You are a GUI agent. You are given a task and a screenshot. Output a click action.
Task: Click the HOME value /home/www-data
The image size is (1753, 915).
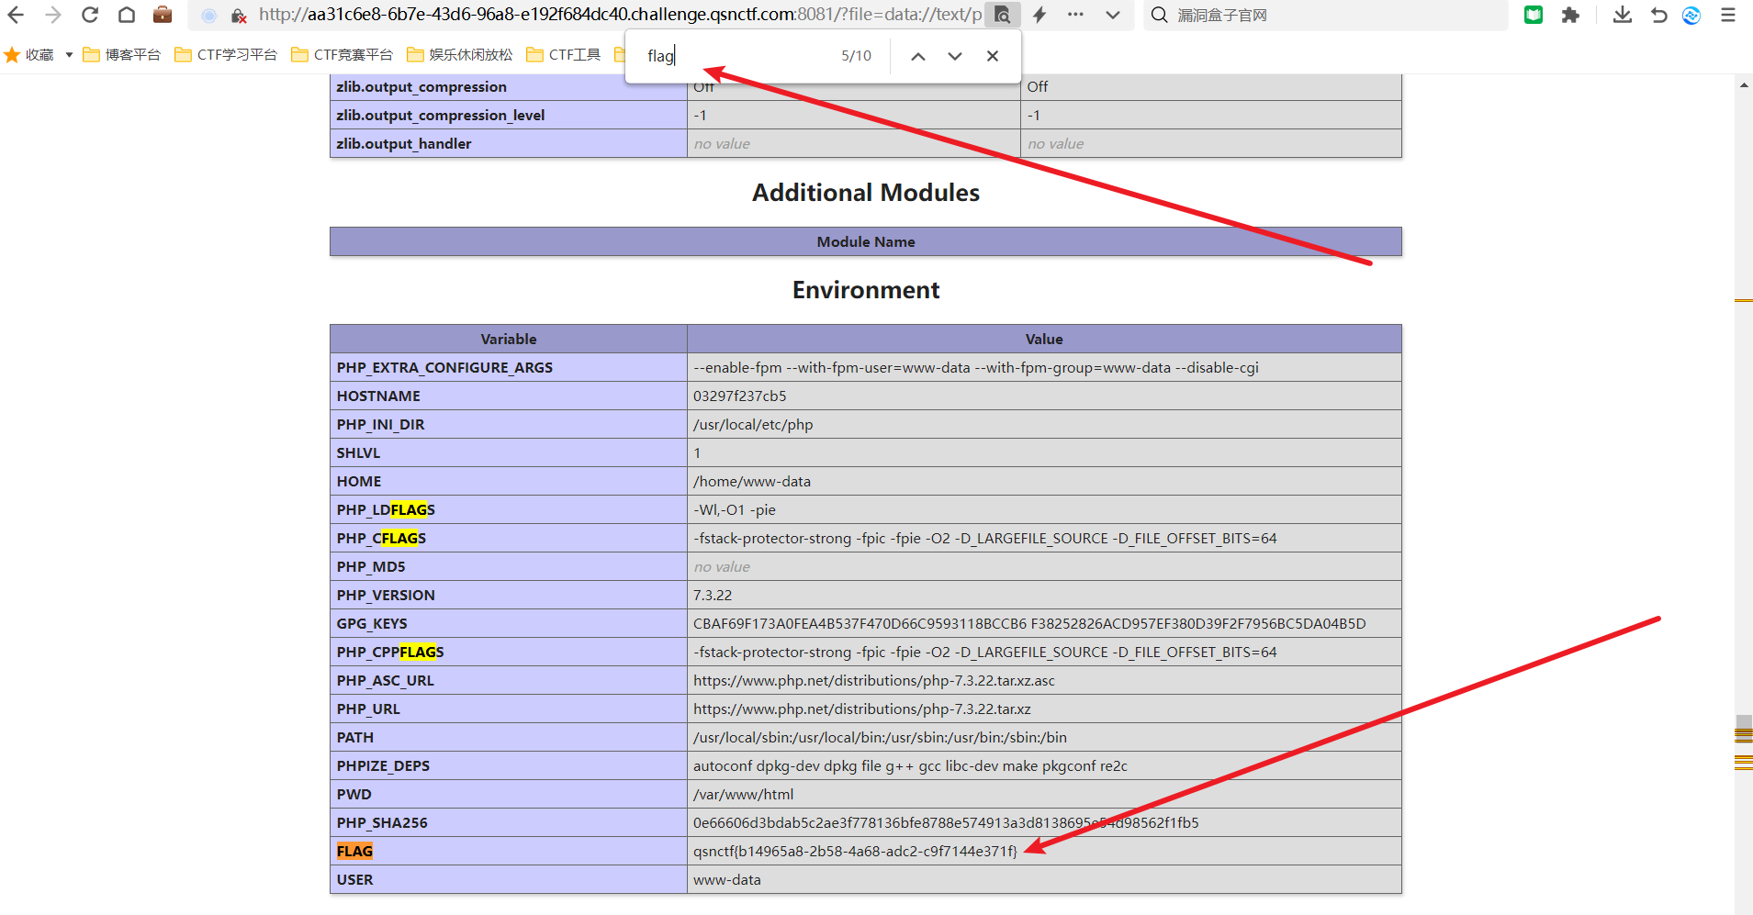coord(752,481)
